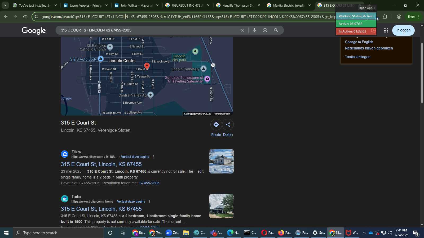The width and height of the screenshot is (424, 238).
Task: Open the Chrome profile icon
Action: (x=399, y=17)
